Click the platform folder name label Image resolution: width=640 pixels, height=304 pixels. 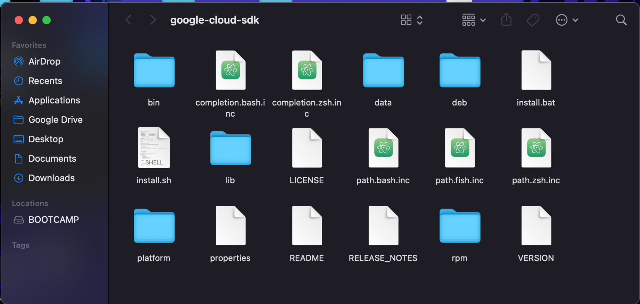(154, 258)
